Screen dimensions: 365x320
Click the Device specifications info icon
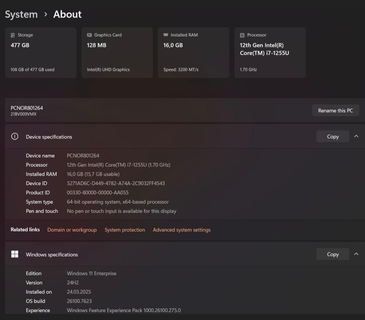pyautogui.click(x=15, y=137)
